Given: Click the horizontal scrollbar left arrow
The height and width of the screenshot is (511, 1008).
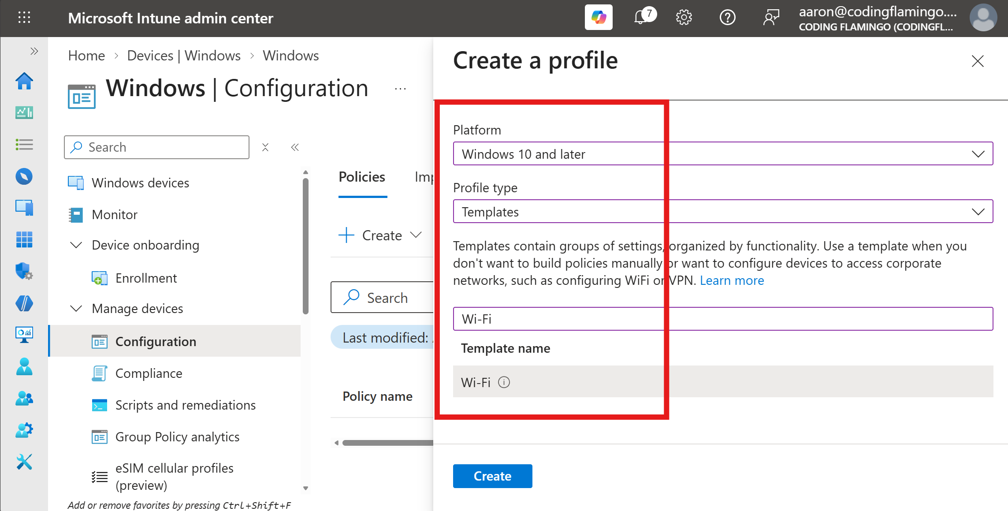Looking at the screenshot, I should pyautogui.click(x=336, y=443).
